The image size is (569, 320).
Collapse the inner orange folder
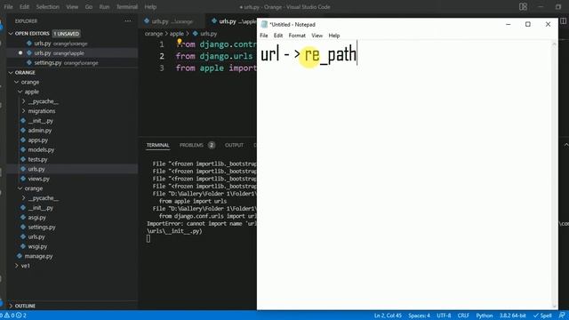point(20,188)
